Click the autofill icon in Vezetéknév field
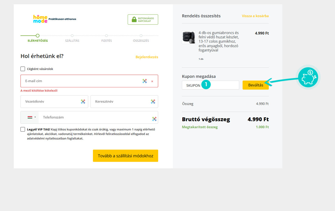 83,101
